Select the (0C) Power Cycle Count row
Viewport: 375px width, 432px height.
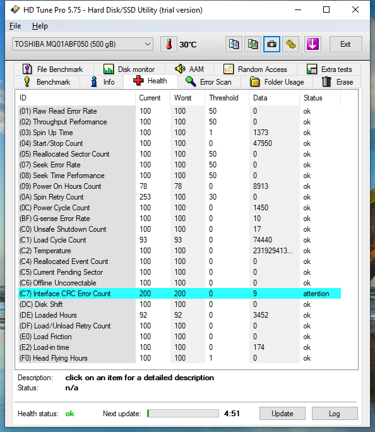179,208
